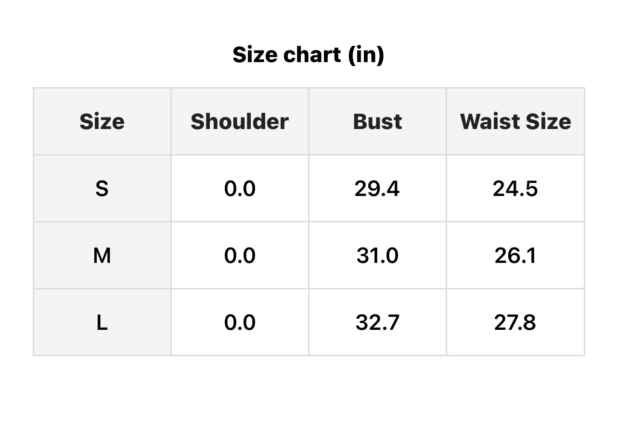The width and height of the screenshot is (618, 442).
Task: Click the 29.4 bust measurement
Action: pos(377,189)
